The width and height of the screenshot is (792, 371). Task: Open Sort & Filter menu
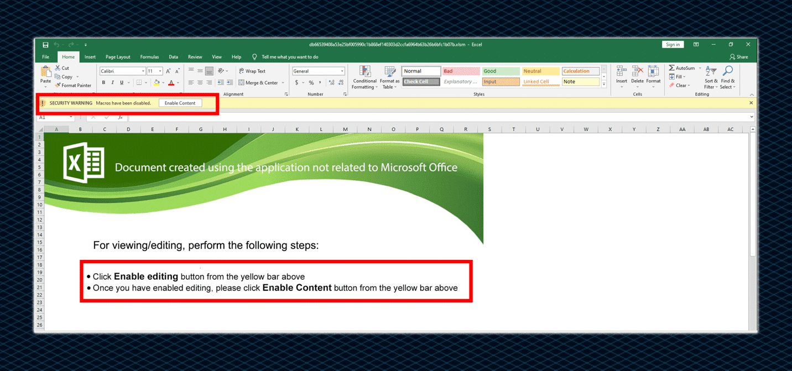[711, 77]
